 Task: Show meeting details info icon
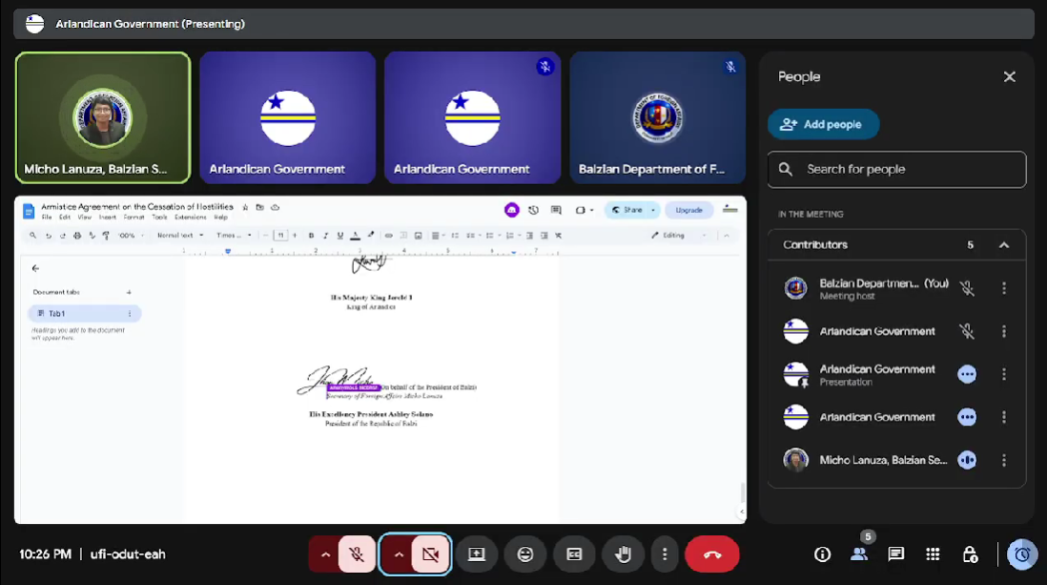[822, 554]
